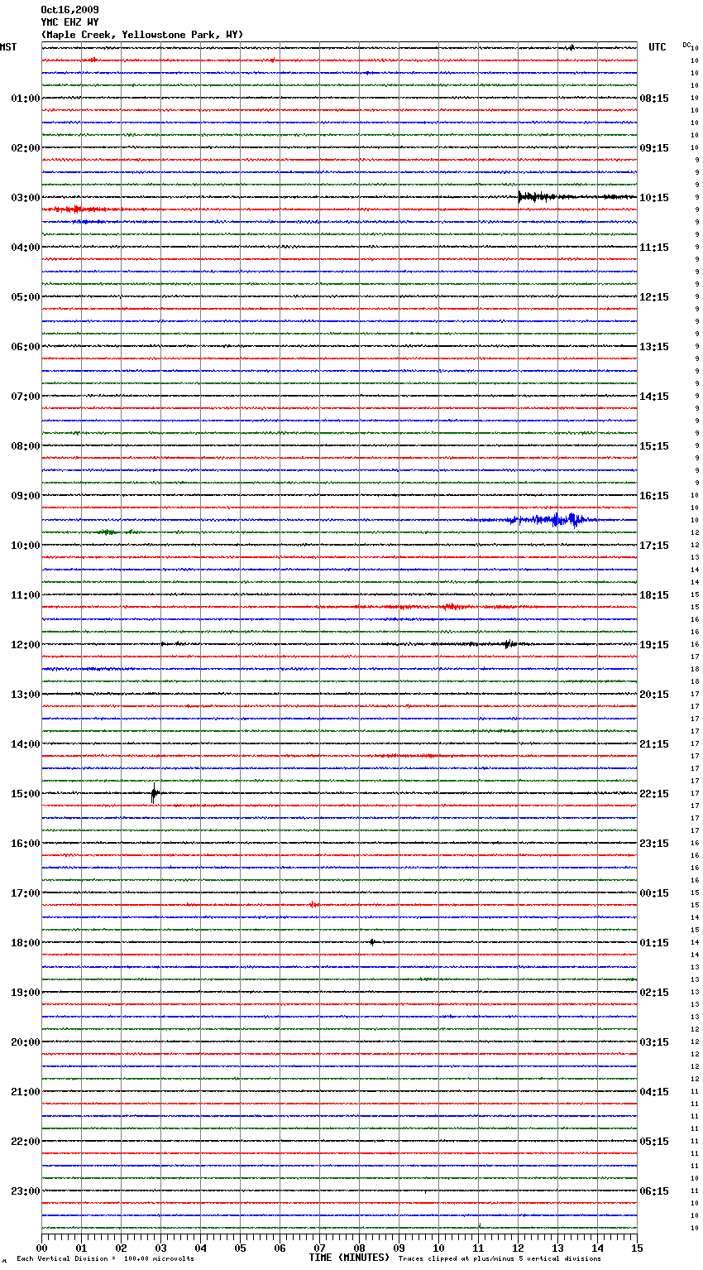
Task: Click the 06:15 UTC row label
Action: coord(654,1191)
